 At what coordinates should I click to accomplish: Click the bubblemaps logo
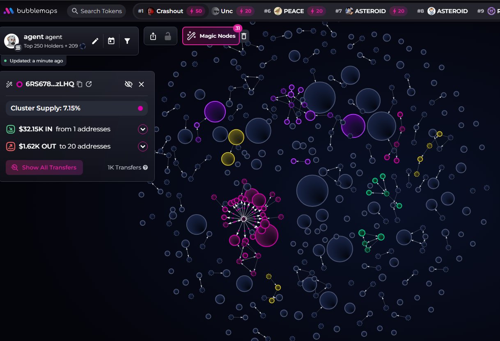(x=30, y=11)
